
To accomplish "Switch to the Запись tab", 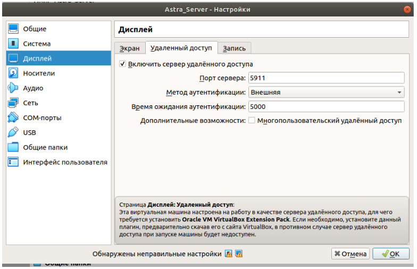I will point(234,48).
